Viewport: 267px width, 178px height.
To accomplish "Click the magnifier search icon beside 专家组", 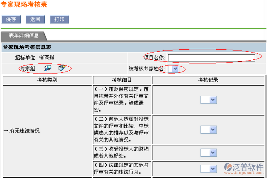I will 48,68.
